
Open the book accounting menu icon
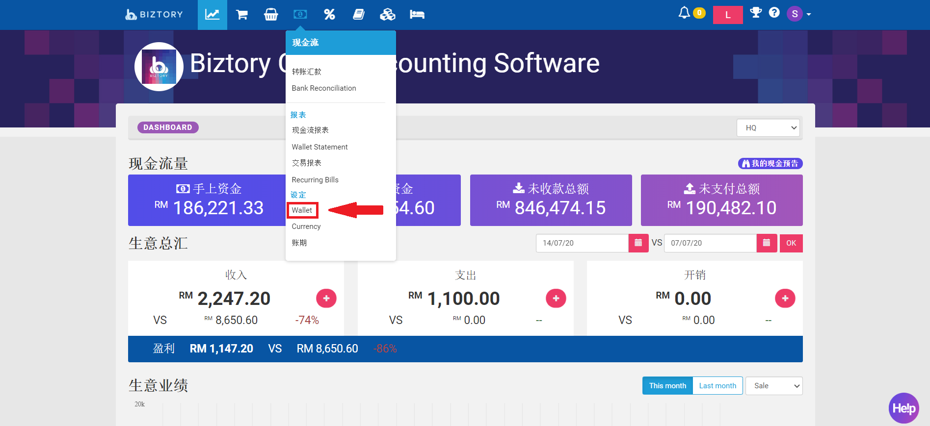tap(359, 15)
